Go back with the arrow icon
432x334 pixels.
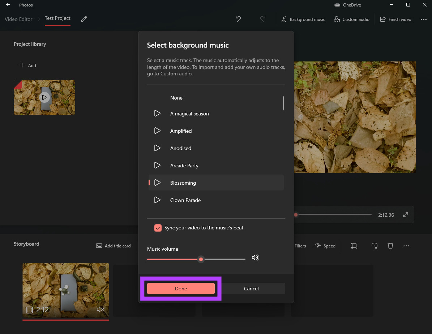8,5
